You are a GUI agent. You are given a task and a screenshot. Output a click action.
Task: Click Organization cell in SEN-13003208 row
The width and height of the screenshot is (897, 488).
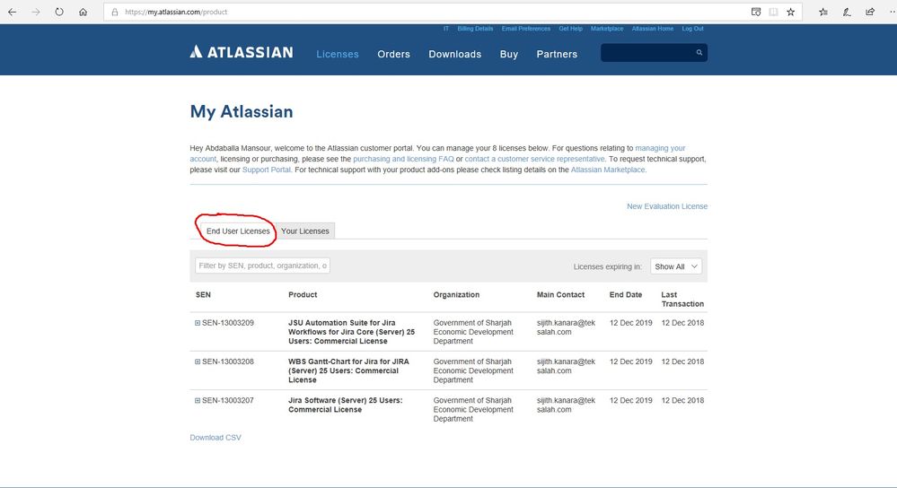473,370
